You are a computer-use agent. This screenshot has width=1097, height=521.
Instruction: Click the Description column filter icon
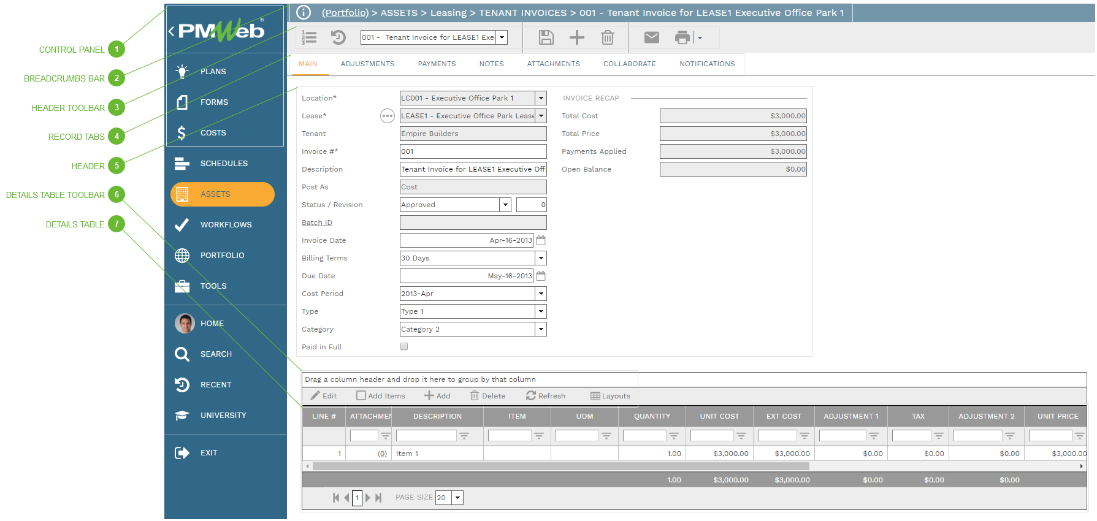(x=464, y=436)
